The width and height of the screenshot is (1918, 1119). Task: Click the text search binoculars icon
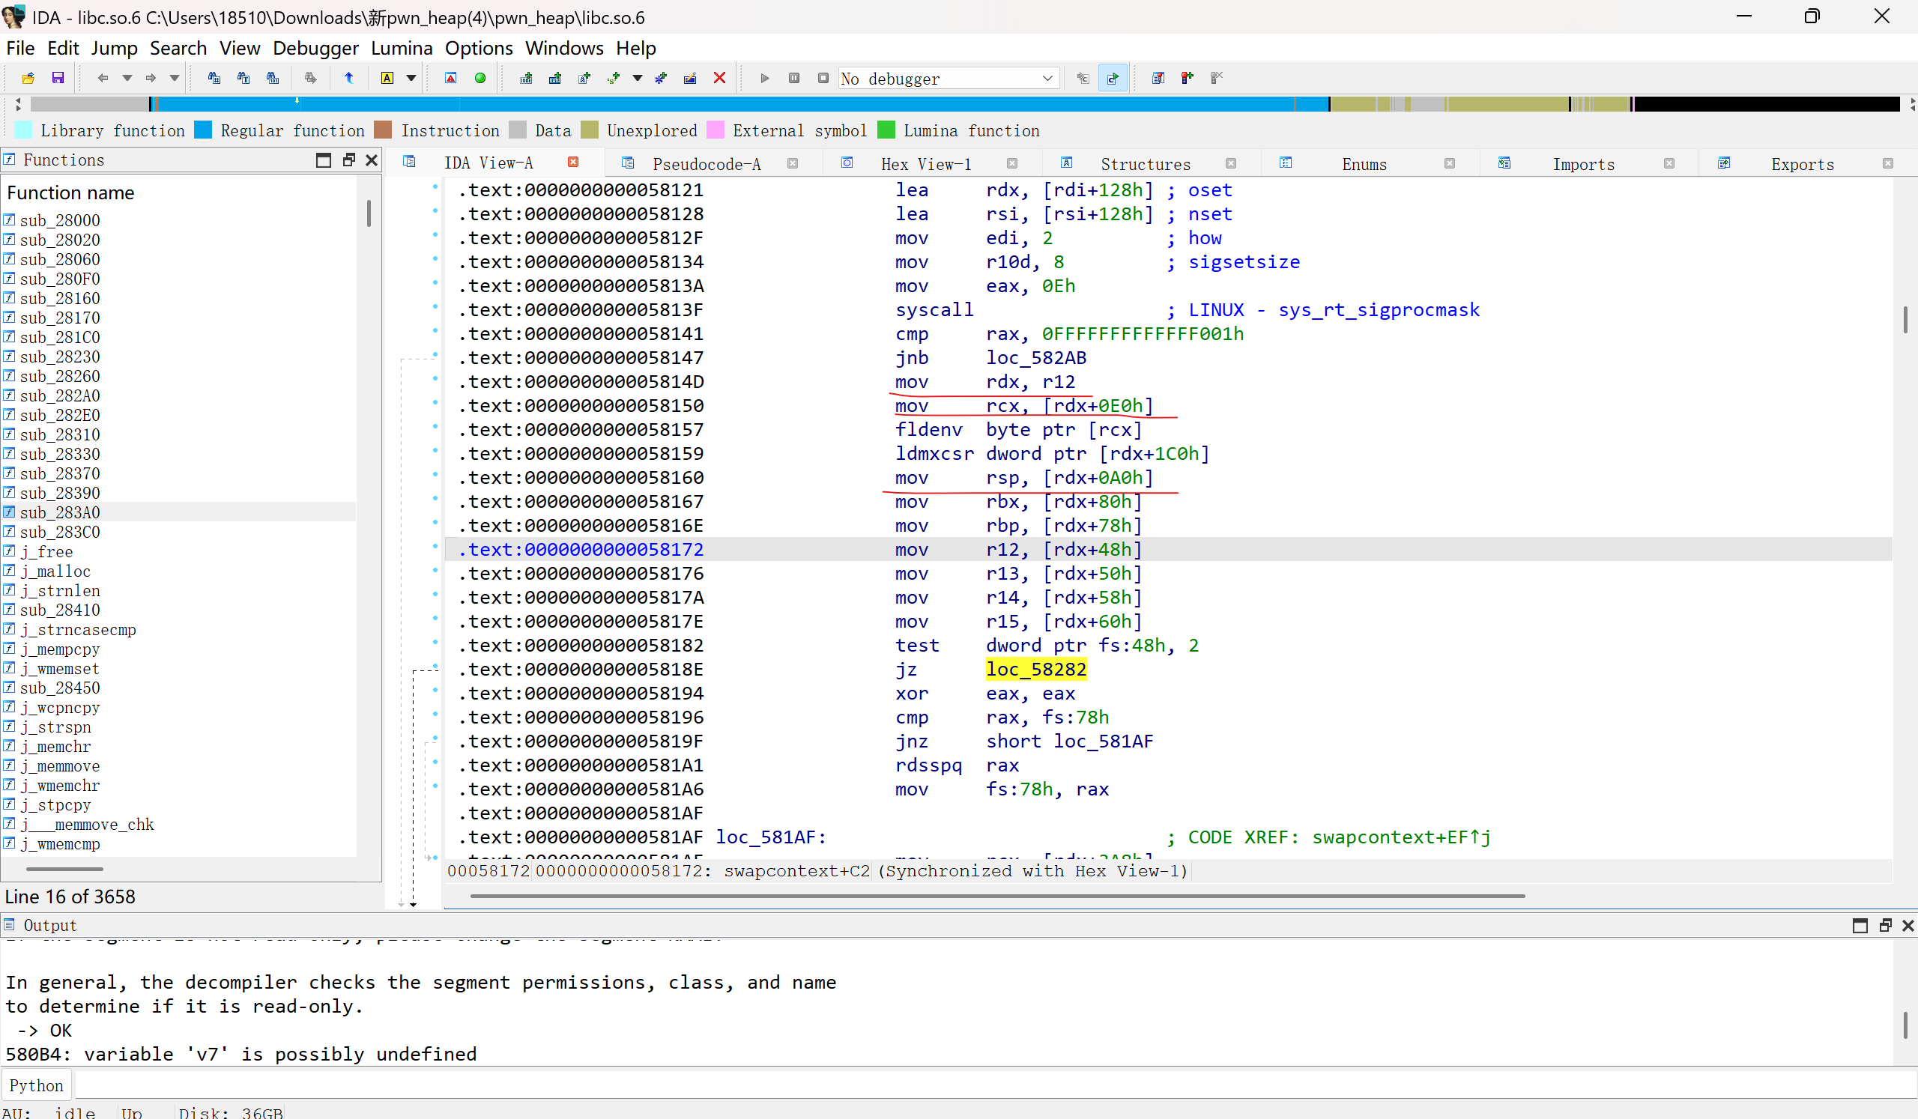pos(243,78)
